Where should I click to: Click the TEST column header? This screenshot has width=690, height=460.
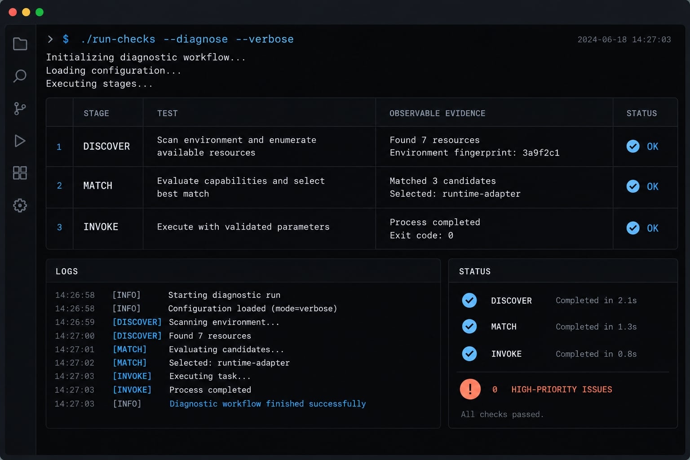point(168,113)
